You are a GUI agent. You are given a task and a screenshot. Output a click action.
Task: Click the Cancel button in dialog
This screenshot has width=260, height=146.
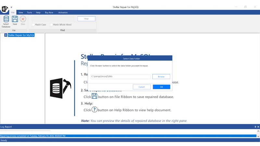point(142,87)
